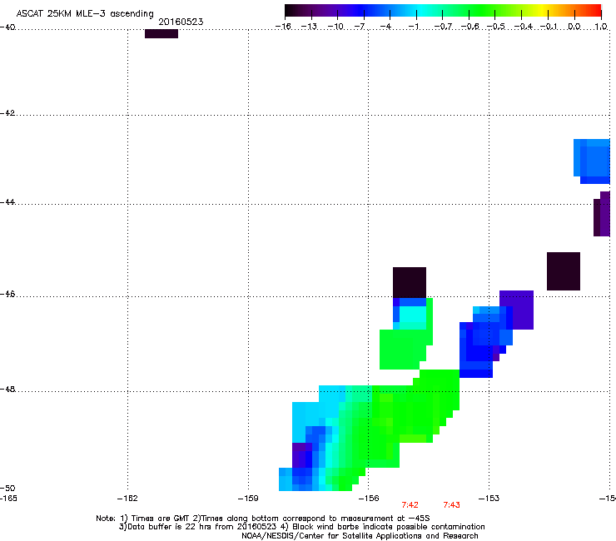Viewport: 616px width, 541px height.
Task: Click the colorbar tick label "-0.5"
Action: point(496,27)
